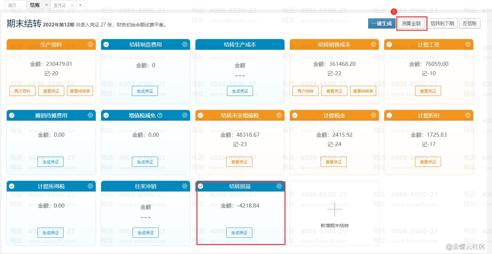Open gear settings for 结转销售成本
Viewport: 492px width, 254px height.
point(373,44)
